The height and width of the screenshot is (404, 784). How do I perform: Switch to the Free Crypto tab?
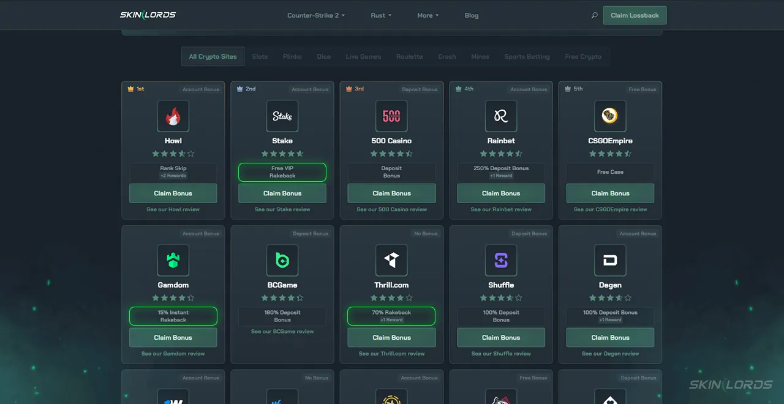(x=583, y=56)
